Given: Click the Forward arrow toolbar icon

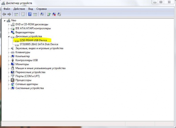Looking at the screenshot, I should (9, 14).
